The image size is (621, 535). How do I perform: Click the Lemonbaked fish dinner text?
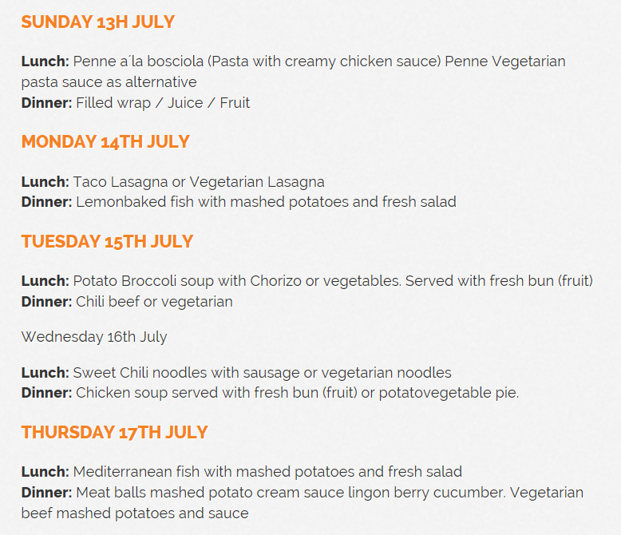point(266,202)
